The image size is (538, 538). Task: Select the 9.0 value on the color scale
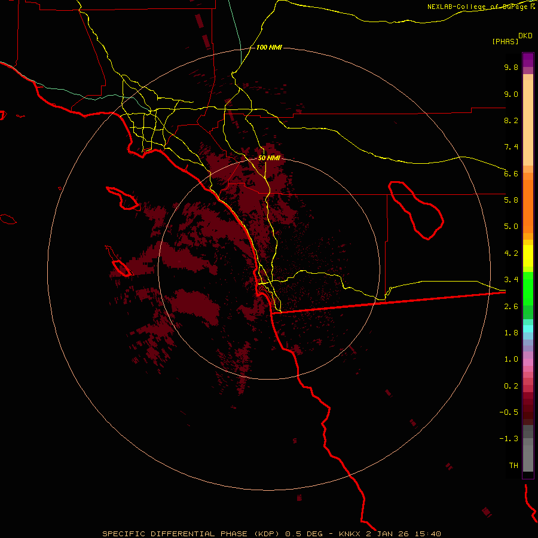pyautogui.click(x=511, y=94)
